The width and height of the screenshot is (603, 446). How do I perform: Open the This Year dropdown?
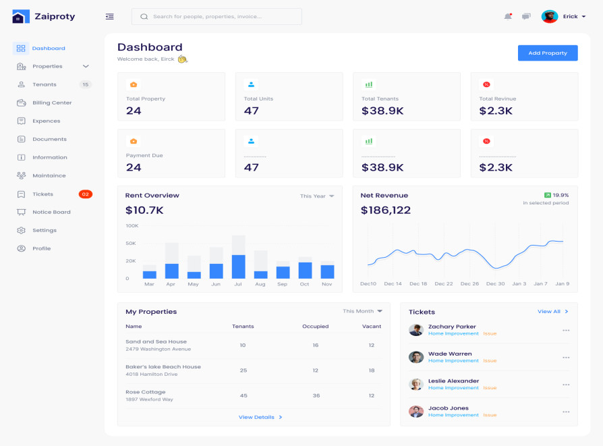[x=317, y=196]
